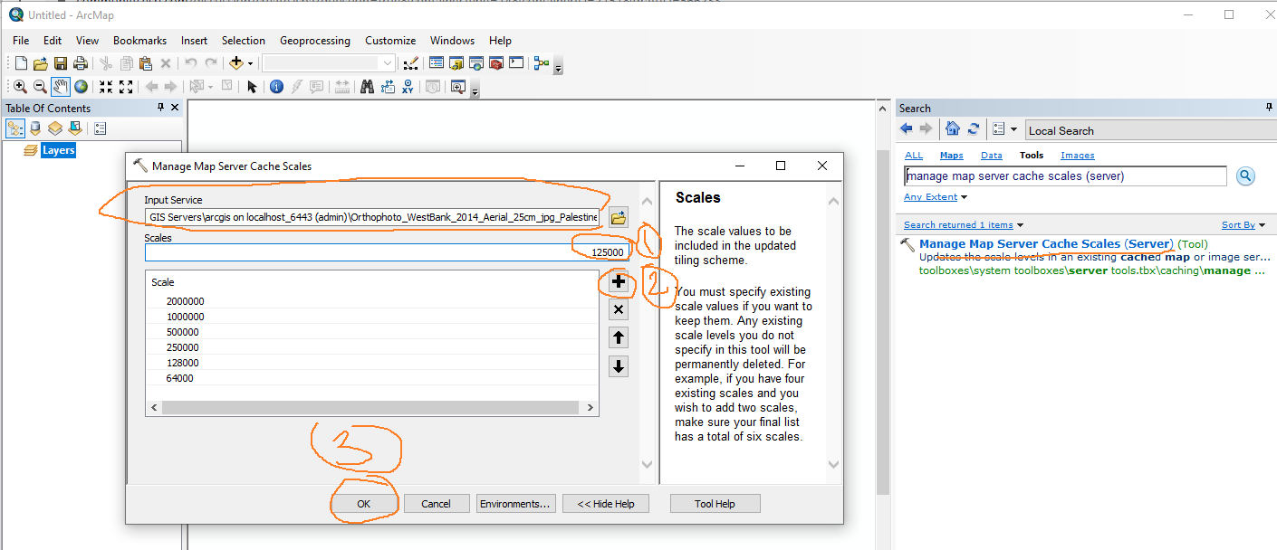Open the Python window icon
Image resolution: width=1277 pixels, height=550 pixels.
coord(516,63)
